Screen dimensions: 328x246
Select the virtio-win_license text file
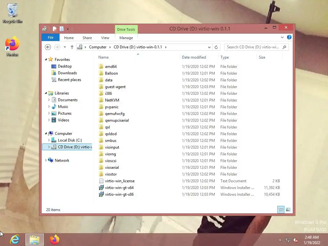coord(120,181)
